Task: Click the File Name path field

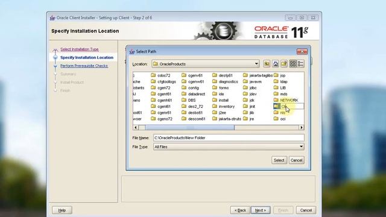Action: tap(229, 138)
